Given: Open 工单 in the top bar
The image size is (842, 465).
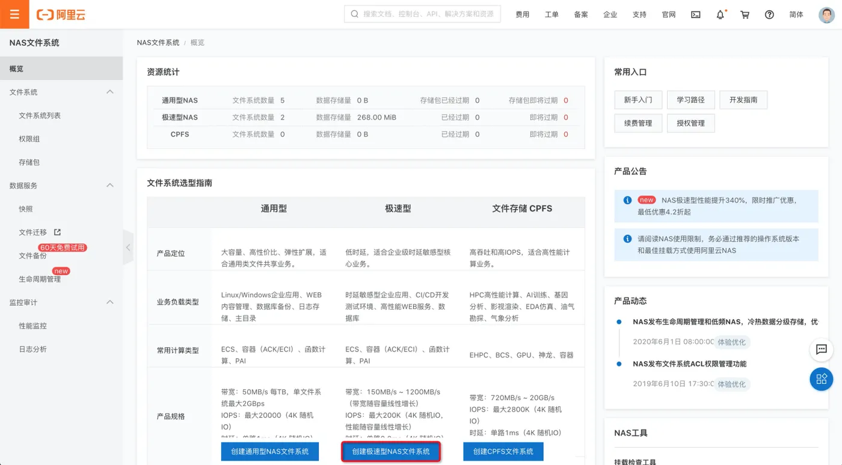Looking at the screenshot, I should [x=552, y=14].
